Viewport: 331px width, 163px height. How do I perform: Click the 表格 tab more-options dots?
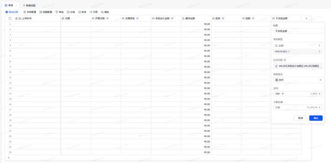16,5
